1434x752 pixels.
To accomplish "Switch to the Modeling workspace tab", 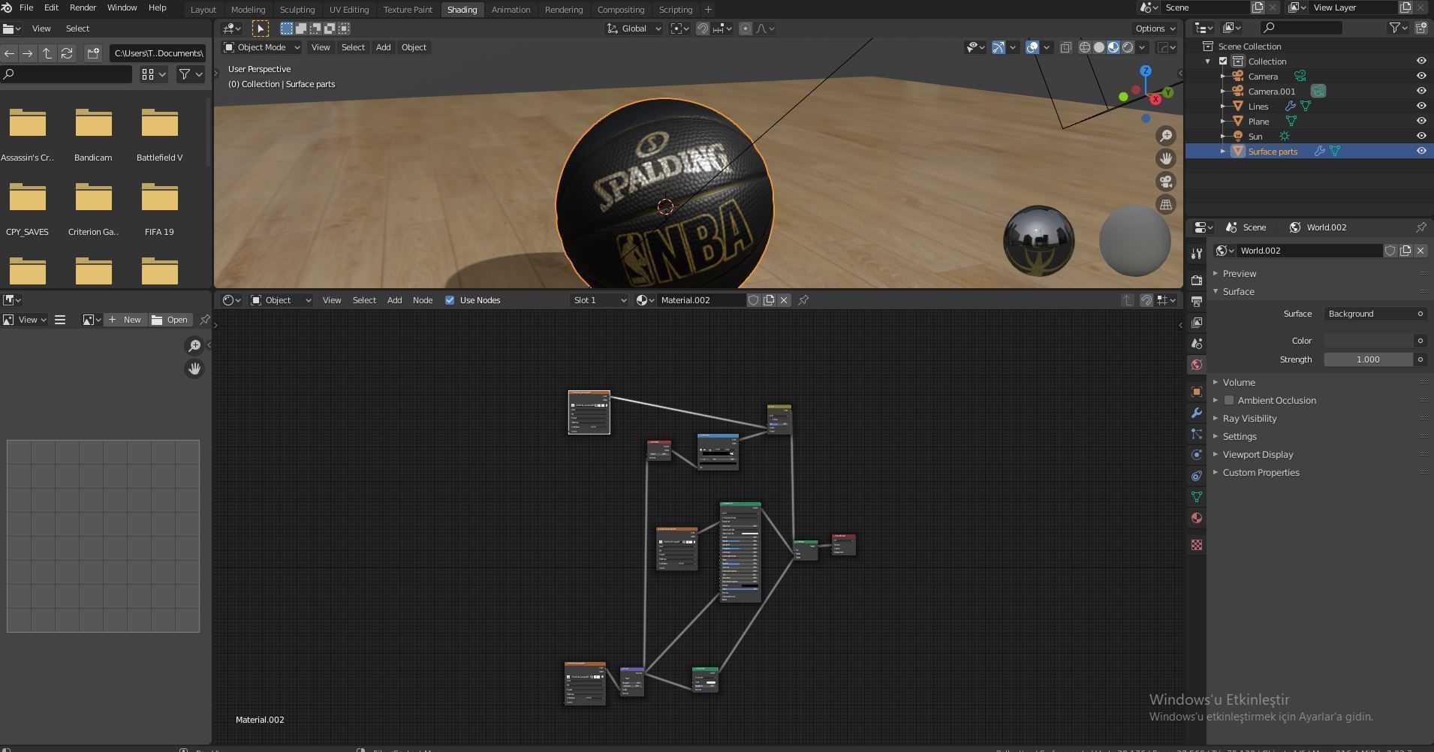I will pos(248,10).
